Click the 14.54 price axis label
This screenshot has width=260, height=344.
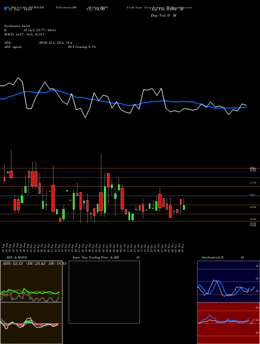[x=253, y=207]
